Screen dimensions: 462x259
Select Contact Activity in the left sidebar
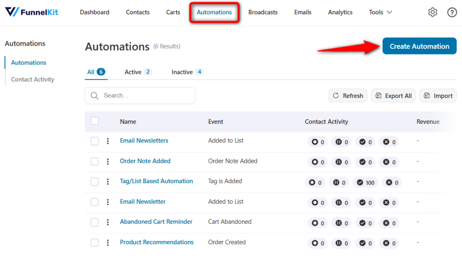tap(32, 79)
